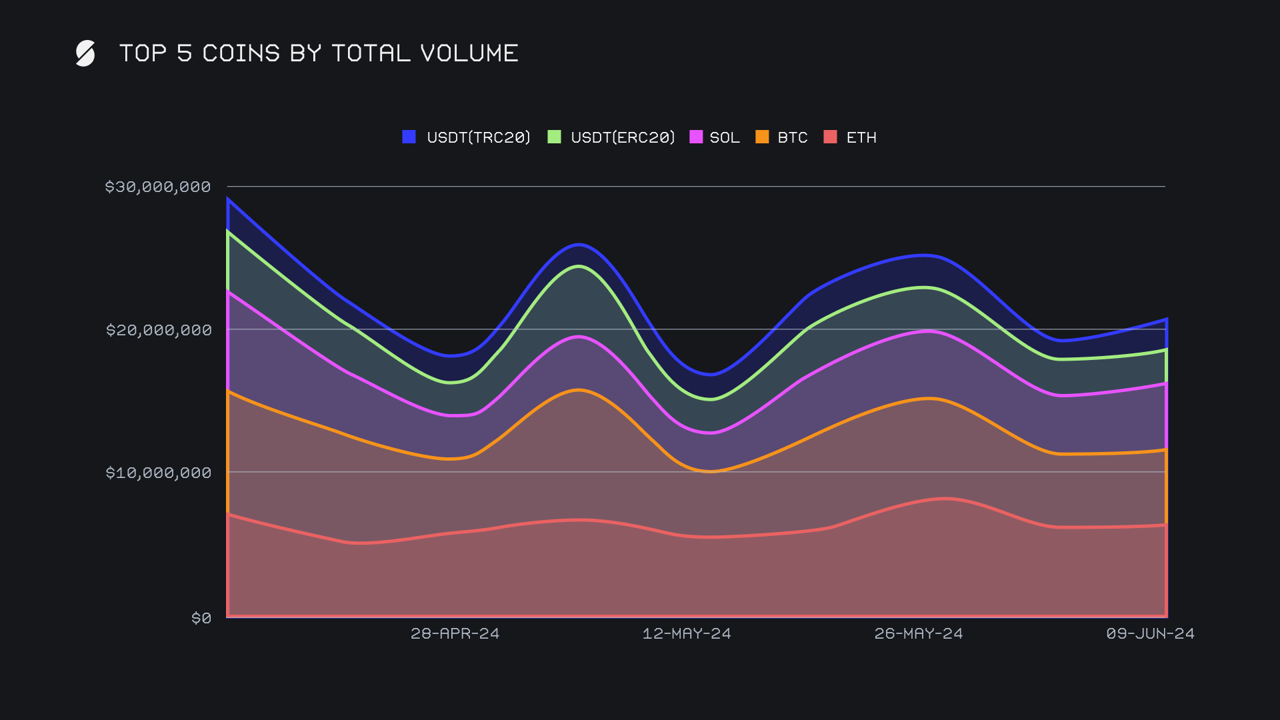
Task: Click the $20,000,000 y-axis label
Action: pyautogui.click(x=159, y=330)
